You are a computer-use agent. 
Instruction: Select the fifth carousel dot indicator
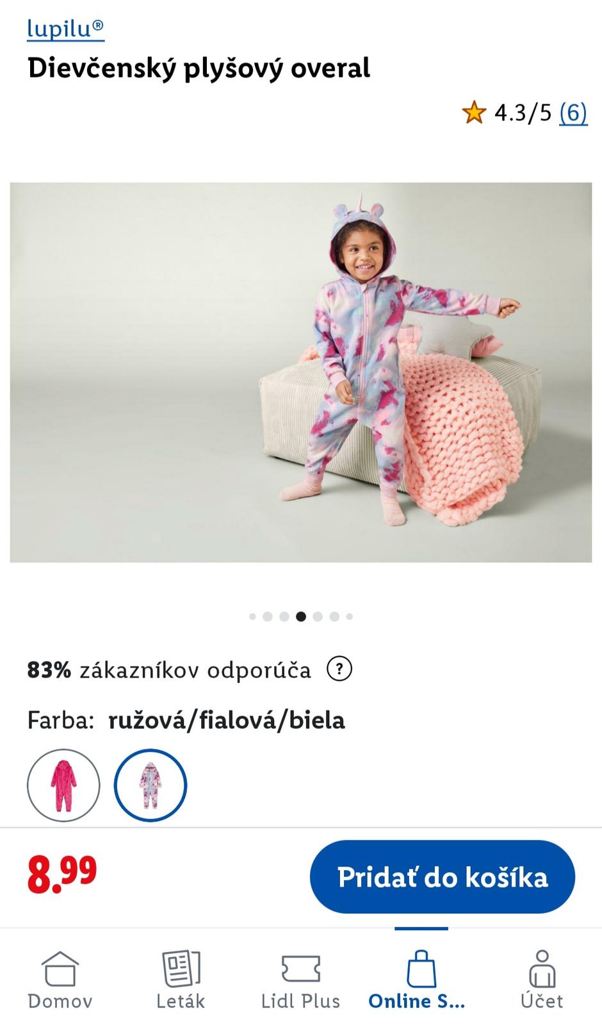[x=318, y=617]
